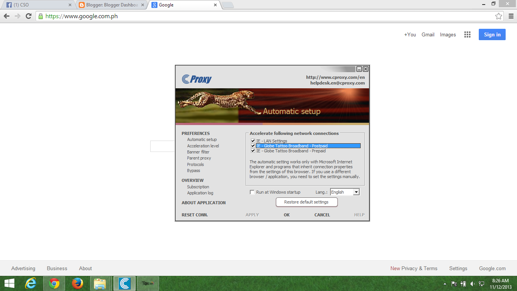Click the Advertising footer link
This screenshot has height=291, width=517.
tap(23, 268)
